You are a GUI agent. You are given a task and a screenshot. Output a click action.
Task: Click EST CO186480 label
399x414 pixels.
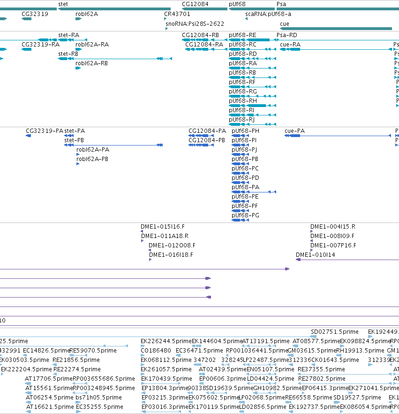[x=156, y=350]
